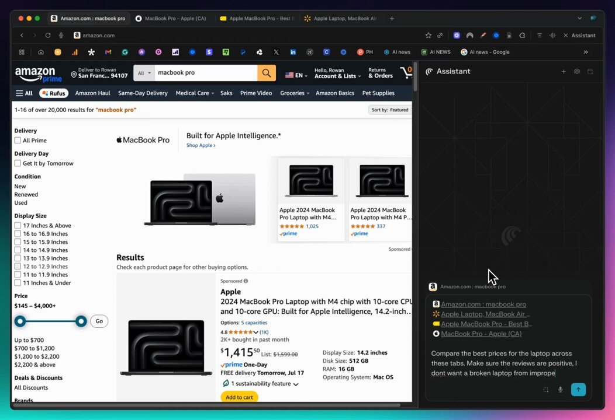Check the Get It by Tomorrow checkbox
The height and width of the screenshot is (420, 615).
pos(18,163)
